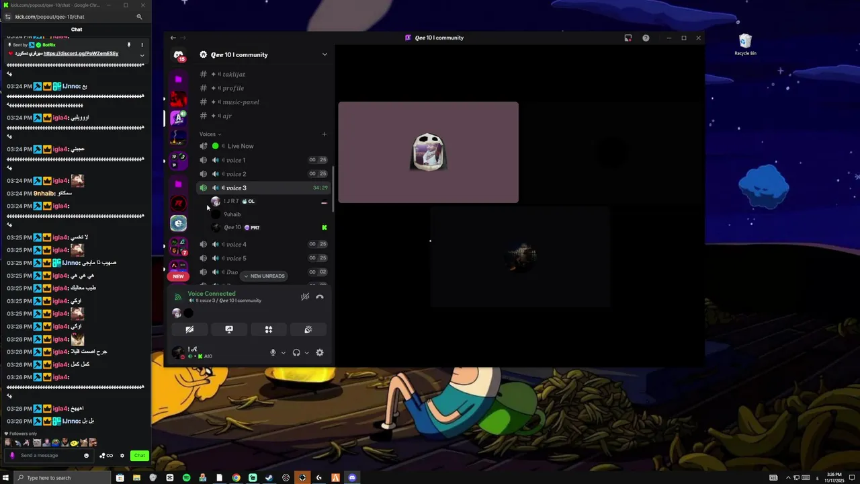860x484 pixels.
Task: Join the Live Now voice channel
Action: (x=263, y=146)
